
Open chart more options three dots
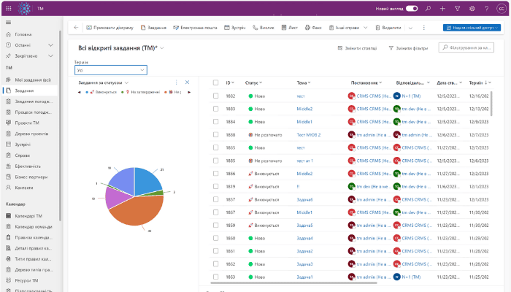pos(176,82)
